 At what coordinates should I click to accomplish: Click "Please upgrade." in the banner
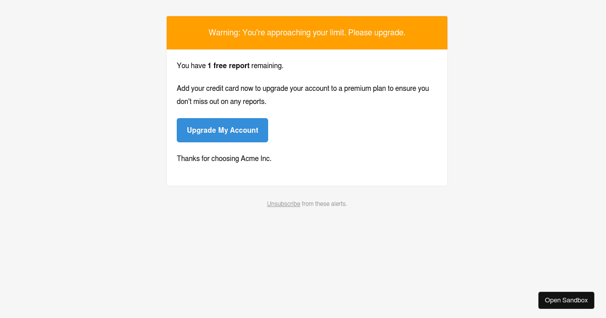click(x=377, y=33)
